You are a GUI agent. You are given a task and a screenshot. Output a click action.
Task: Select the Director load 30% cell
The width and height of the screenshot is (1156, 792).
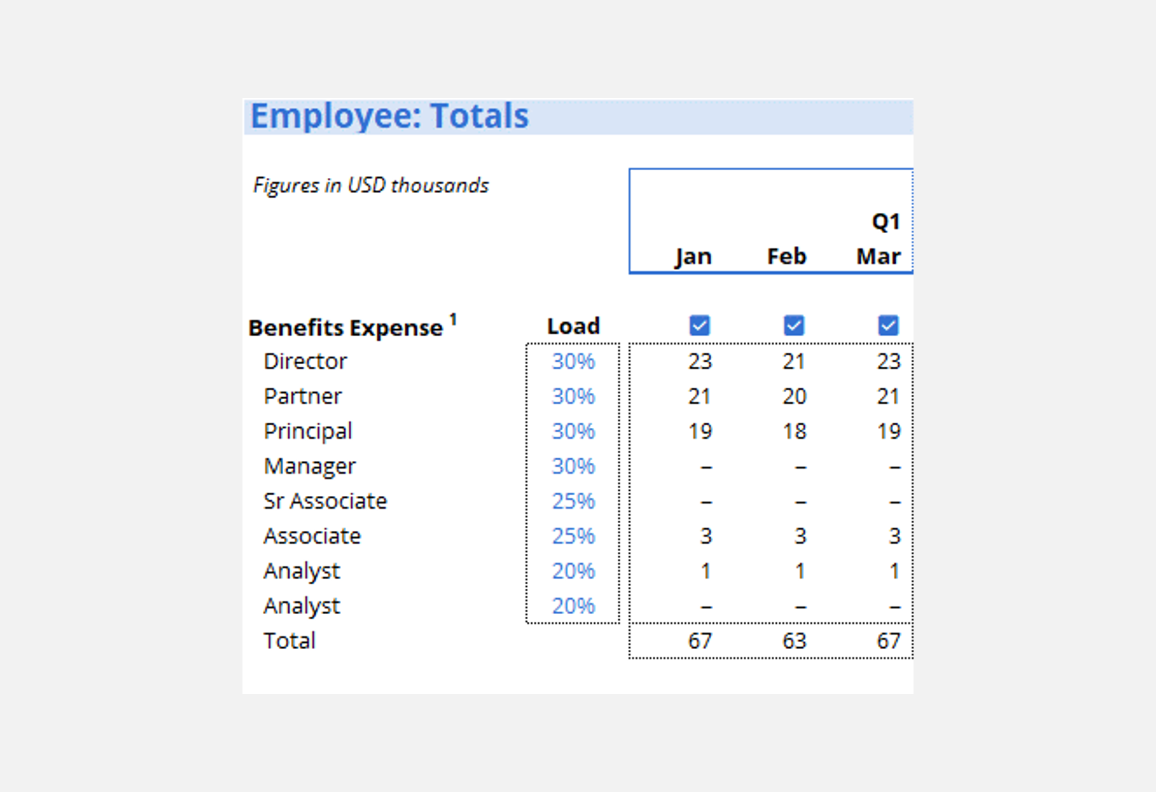pos(573,361)
